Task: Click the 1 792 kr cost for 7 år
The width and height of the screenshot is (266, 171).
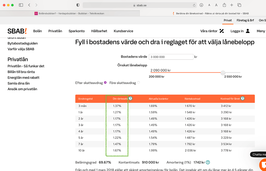Action: 190,144
